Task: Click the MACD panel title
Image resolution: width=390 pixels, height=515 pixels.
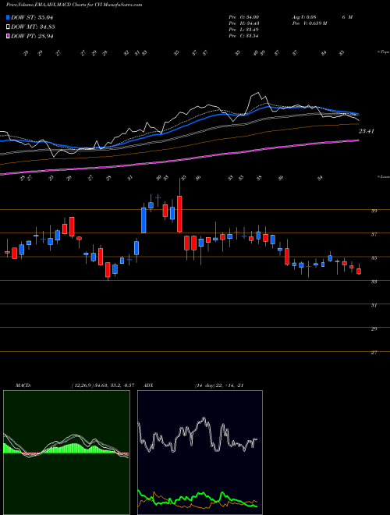Action: [x=23, y=385]
